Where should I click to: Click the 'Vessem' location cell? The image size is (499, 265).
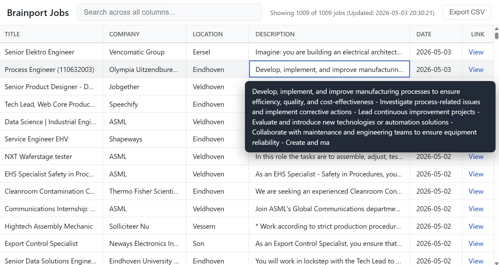pos(217,226)
